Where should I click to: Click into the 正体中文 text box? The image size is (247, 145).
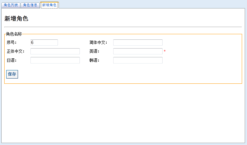coord(55,51)
